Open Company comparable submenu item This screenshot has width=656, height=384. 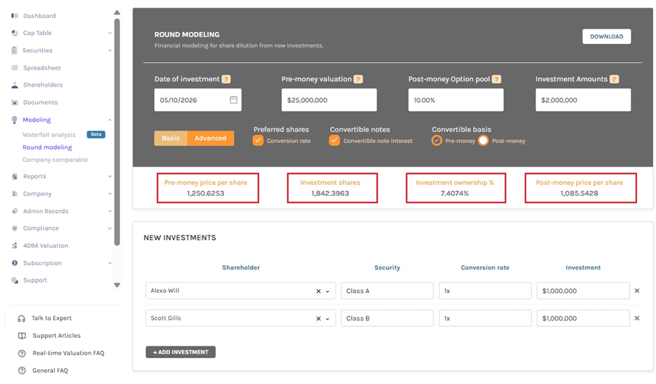[55, 160]
